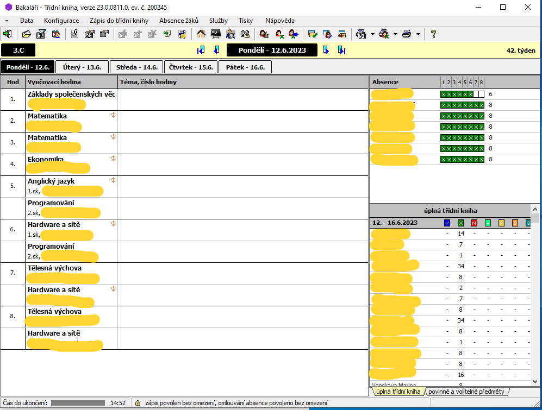542x410 pixels.
Task: Open povinné a volitelné předměty tab
Action: 466,392
